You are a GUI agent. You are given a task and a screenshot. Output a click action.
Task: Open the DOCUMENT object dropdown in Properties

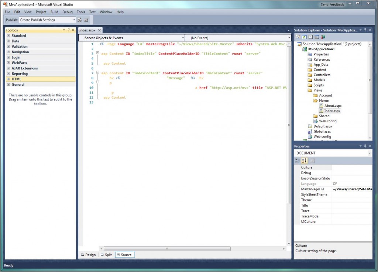coord(333,153)
